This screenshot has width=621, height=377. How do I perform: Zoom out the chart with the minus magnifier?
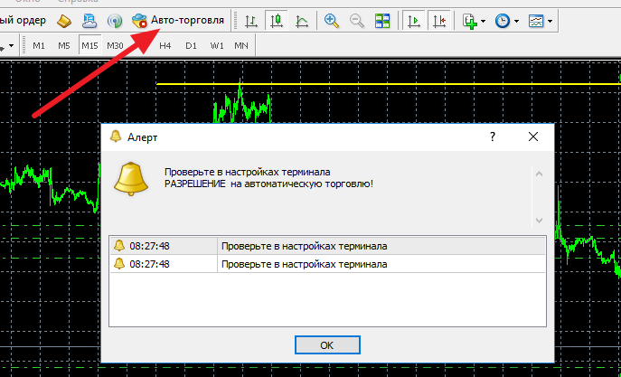357,21
